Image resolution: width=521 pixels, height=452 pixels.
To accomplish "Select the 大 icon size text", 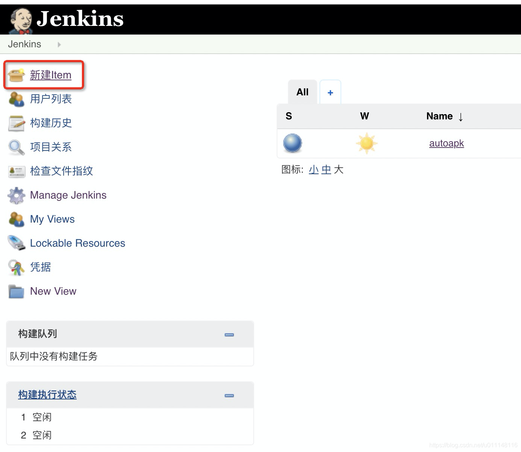I will pyautogui.click(x=339, y=170).
